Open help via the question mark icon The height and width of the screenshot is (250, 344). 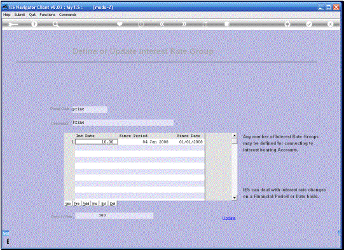point(34,24)
